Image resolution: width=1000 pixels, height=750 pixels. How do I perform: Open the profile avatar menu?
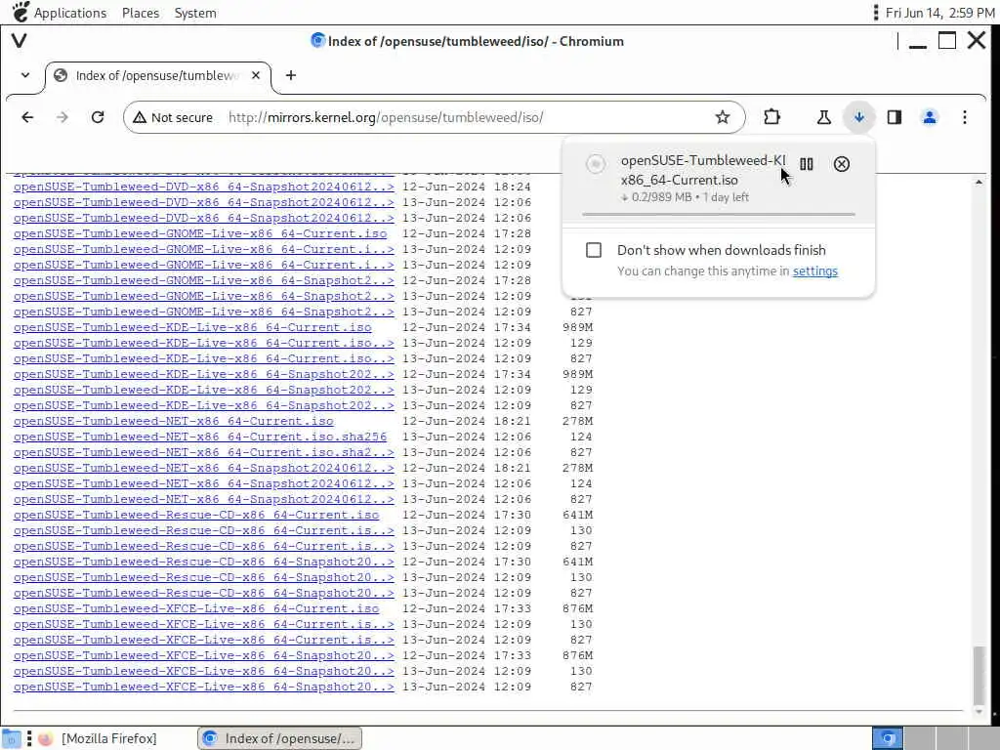[x=930, y=117]
